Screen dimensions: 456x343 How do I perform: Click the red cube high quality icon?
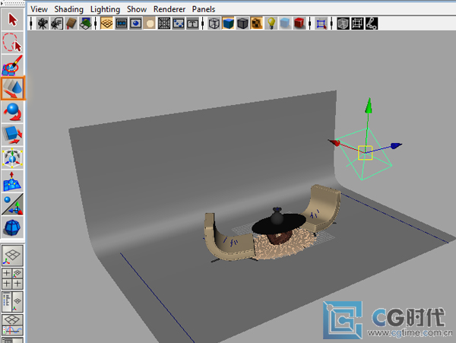[299, 24]
